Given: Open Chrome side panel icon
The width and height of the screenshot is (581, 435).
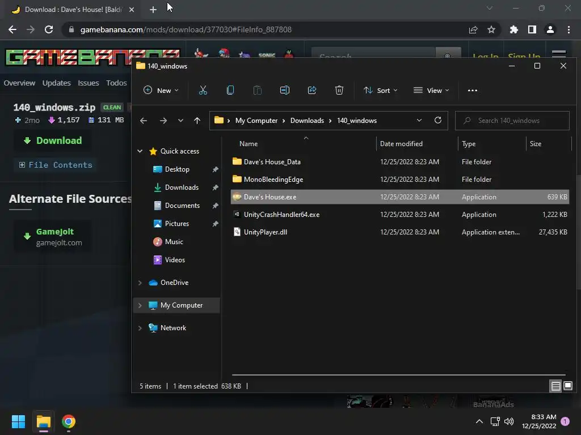Looking at the screenshot, I should 532,29.
